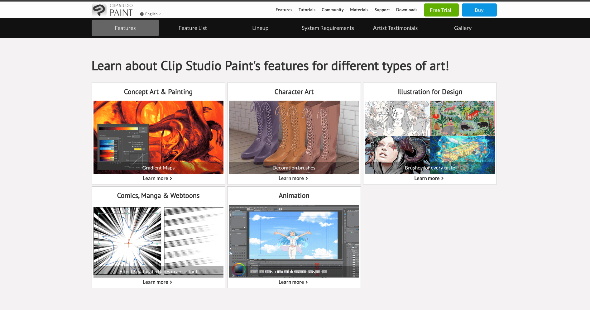The height and width of the screenshot is (310, 590).
Task: View the Artist Testimonials tab
Action: pyautogui.click(x=395, y=28)
